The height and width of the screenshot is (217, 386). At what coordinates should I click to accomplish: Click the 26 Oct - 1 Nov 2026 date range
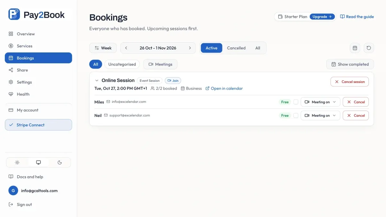pyautogui.click(x=158, y=48)
